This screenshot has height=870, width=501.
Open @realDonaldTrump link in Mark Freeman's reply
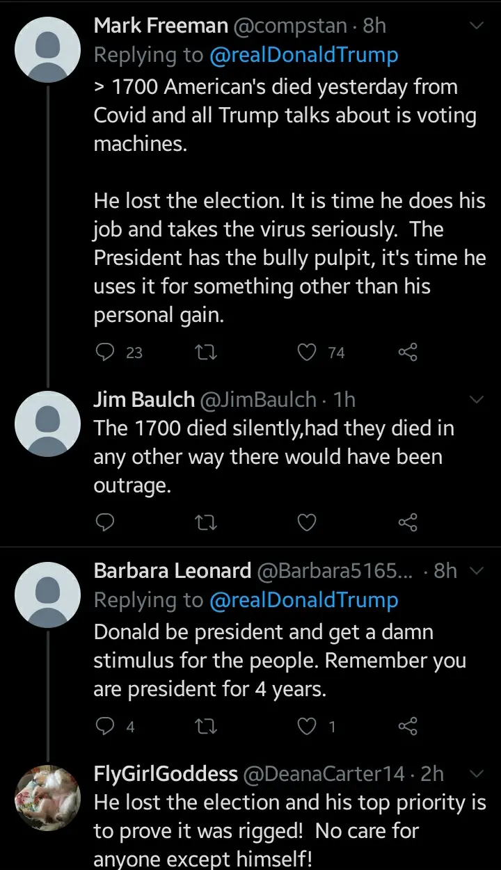pyautogui.click(x=304, y=55)
